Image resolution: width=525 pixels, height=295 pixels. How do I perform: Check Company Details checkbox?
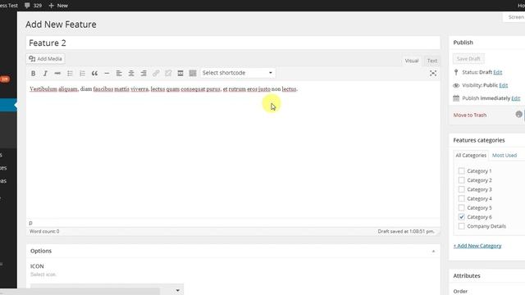461,226
